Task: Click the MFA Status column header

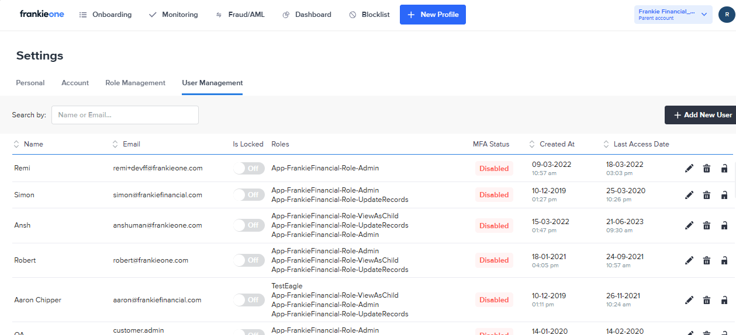Action: pyautogui.click(x=491, y=144)
